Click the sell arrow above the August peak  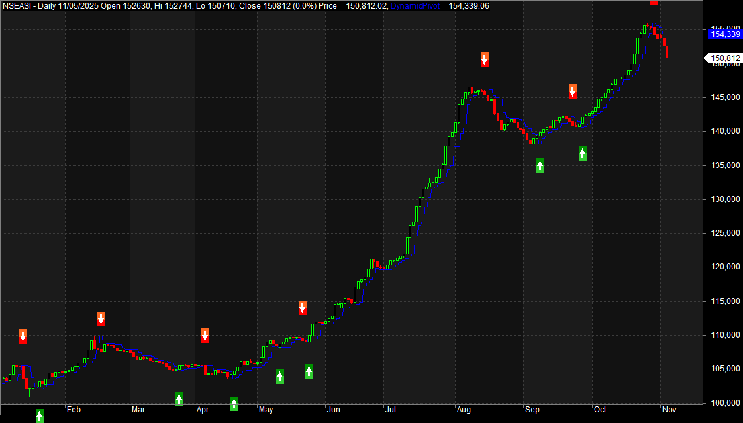pyautogui.click(x=484, y=60)
